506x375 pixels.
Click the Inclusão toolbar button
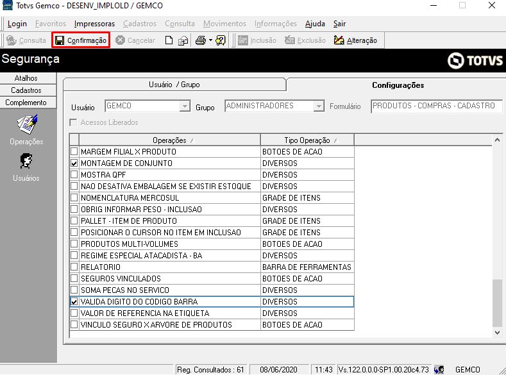click(257, 40)
